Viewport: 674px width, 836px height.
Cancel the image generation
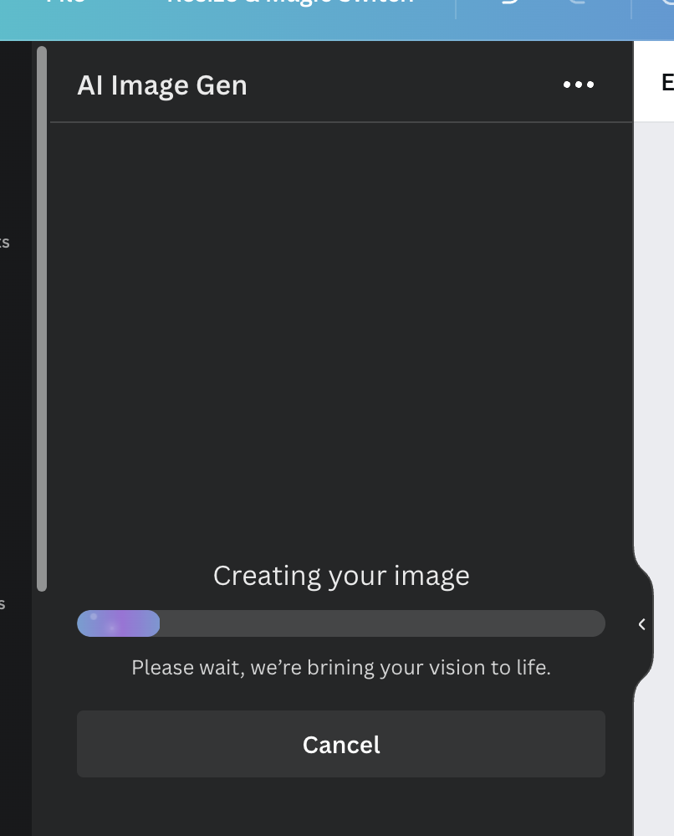(x=340, y=744)
